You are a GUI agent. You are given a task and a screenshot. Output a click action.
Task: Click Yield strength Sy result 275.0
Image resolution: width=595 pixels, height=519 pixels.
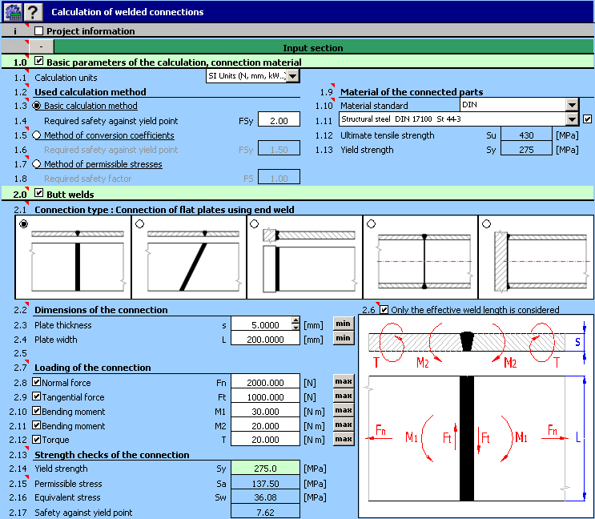pos(265,469)
